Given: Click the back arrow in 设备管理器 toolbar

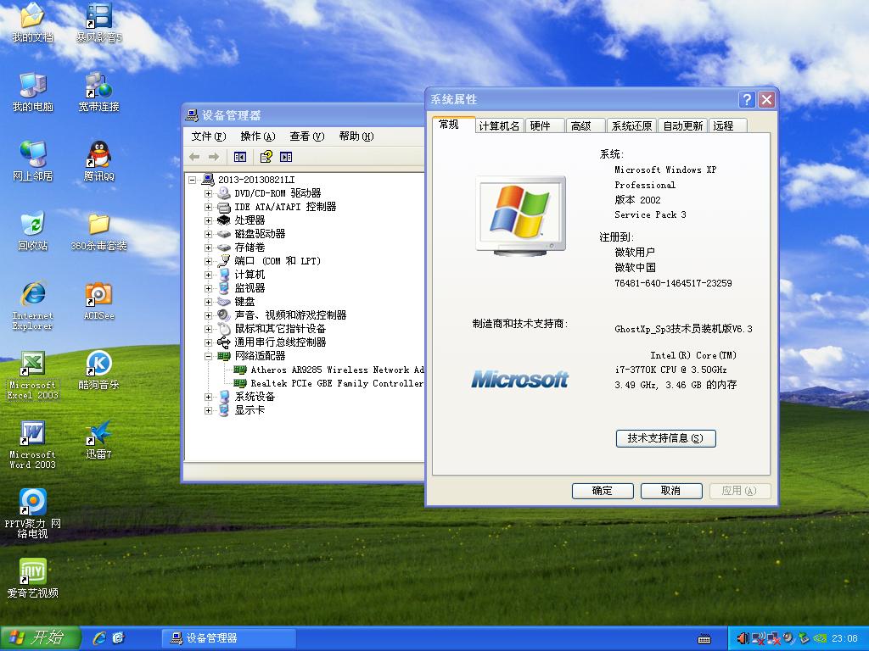Looking at the screenshot, I should [194, 157].
